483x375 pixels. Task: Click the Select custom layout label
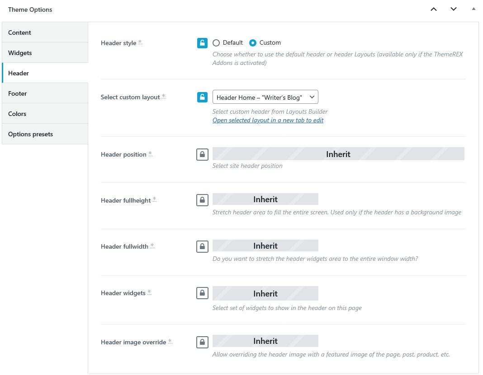130,97
